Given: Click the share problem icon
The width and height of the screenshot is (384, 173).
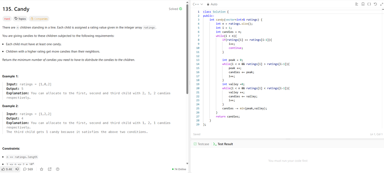Looking at the screenshot, I should (x=50, y=169).
